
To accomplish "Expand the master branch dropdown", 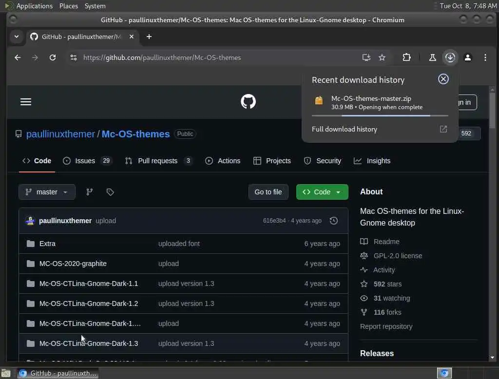I will (47, 192).
